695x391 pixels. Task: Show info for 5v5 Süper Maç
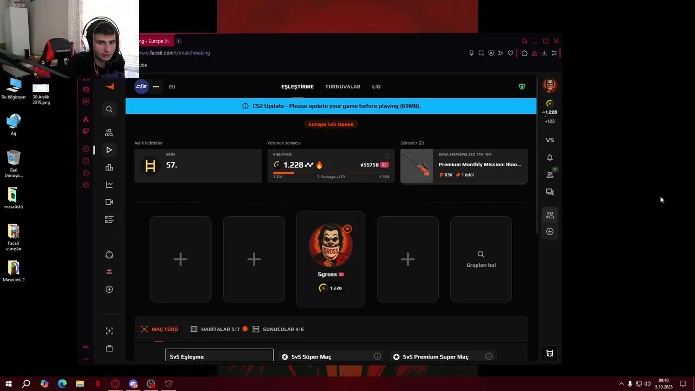(x=377, y=356)
